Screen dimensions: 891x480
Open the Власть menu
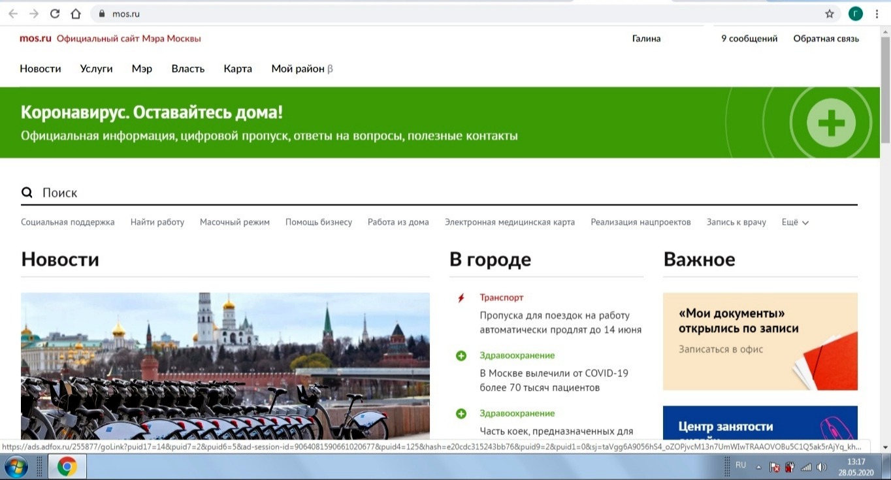(x=188, y=69)
